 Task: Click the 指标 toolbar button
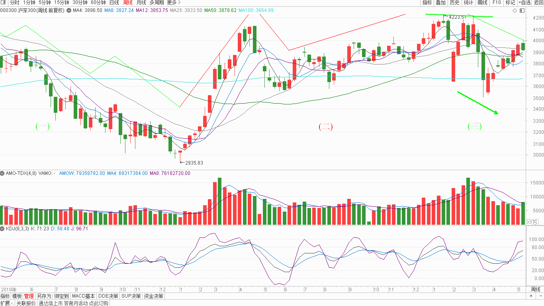pyautogui.click(x=427, y=2)
